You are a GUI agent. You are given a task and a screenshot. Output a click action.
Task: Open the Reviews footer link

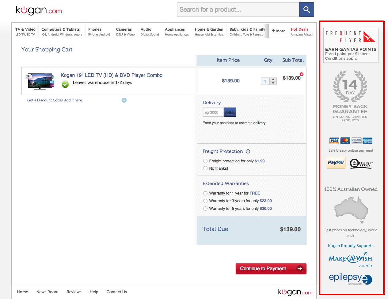(74, 292)
